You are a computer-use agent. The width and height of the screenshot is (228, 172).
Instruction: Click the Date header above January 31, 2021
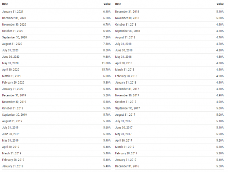5,4
